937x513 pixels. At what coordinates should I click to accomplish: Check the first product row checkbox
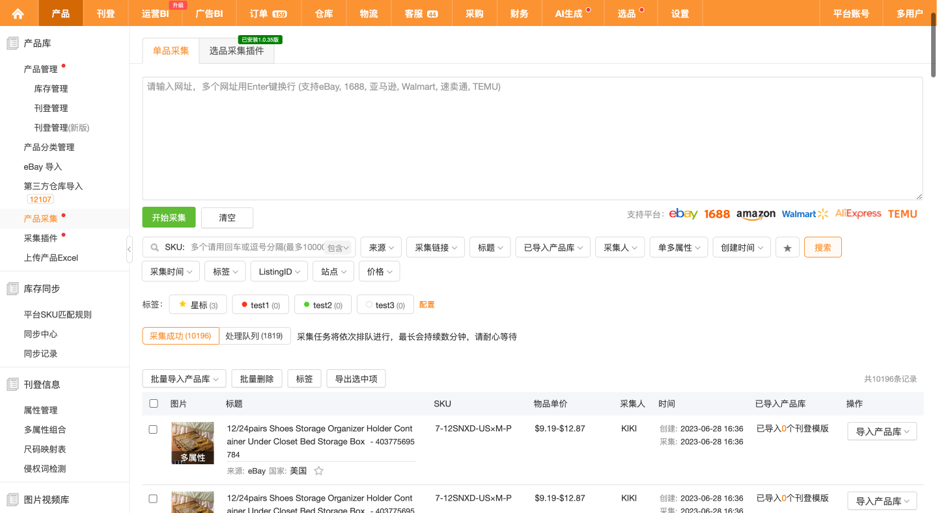coord(154,430)
